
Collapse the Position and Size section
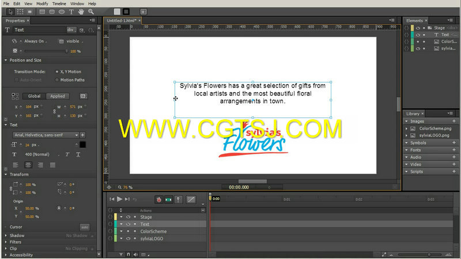pos(6,60)
